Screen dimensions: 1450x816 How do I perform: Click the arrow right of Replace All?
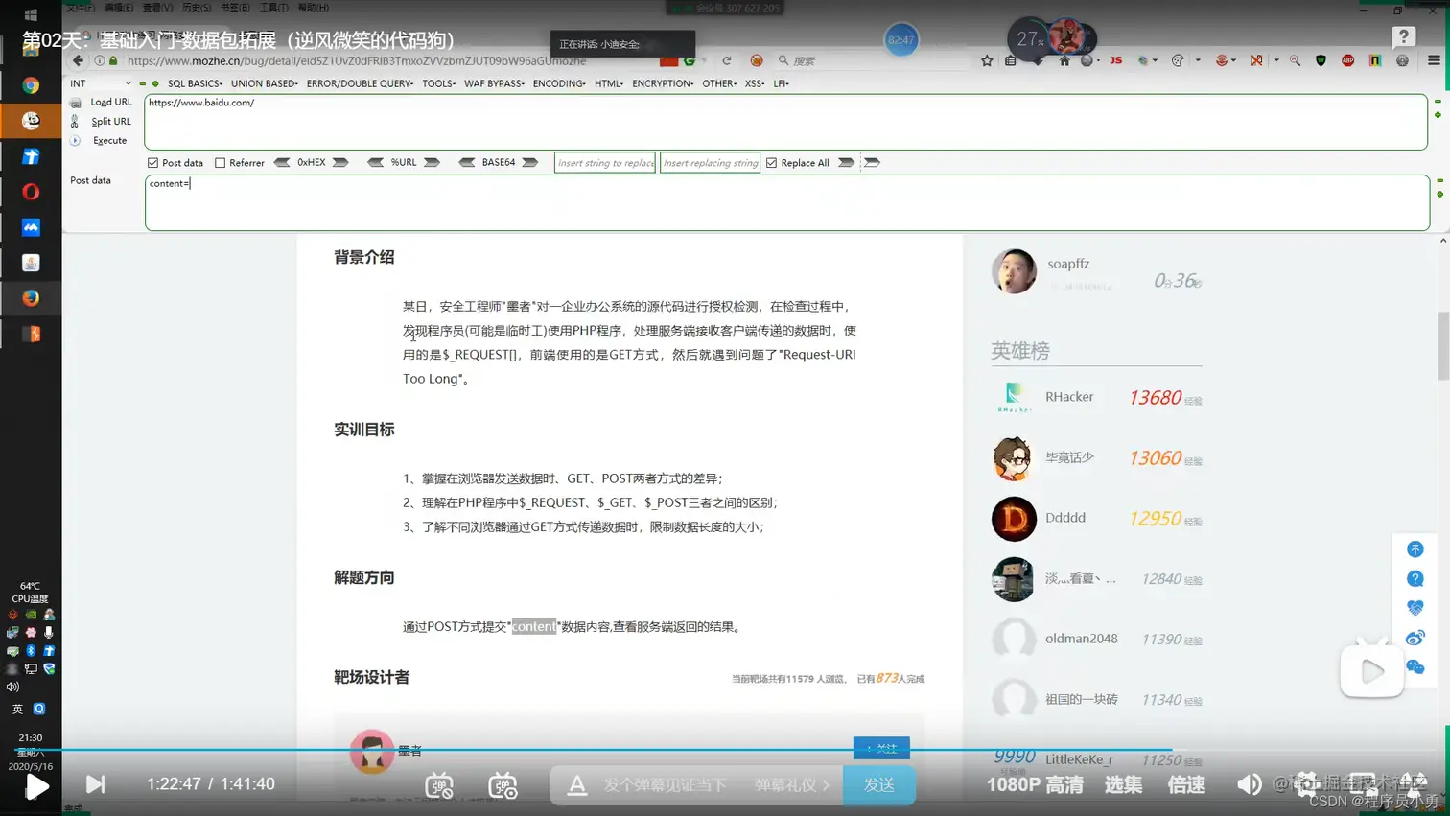coord(846,163)
